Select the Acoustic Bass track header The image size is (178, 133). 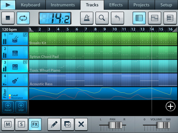[15, 80]
